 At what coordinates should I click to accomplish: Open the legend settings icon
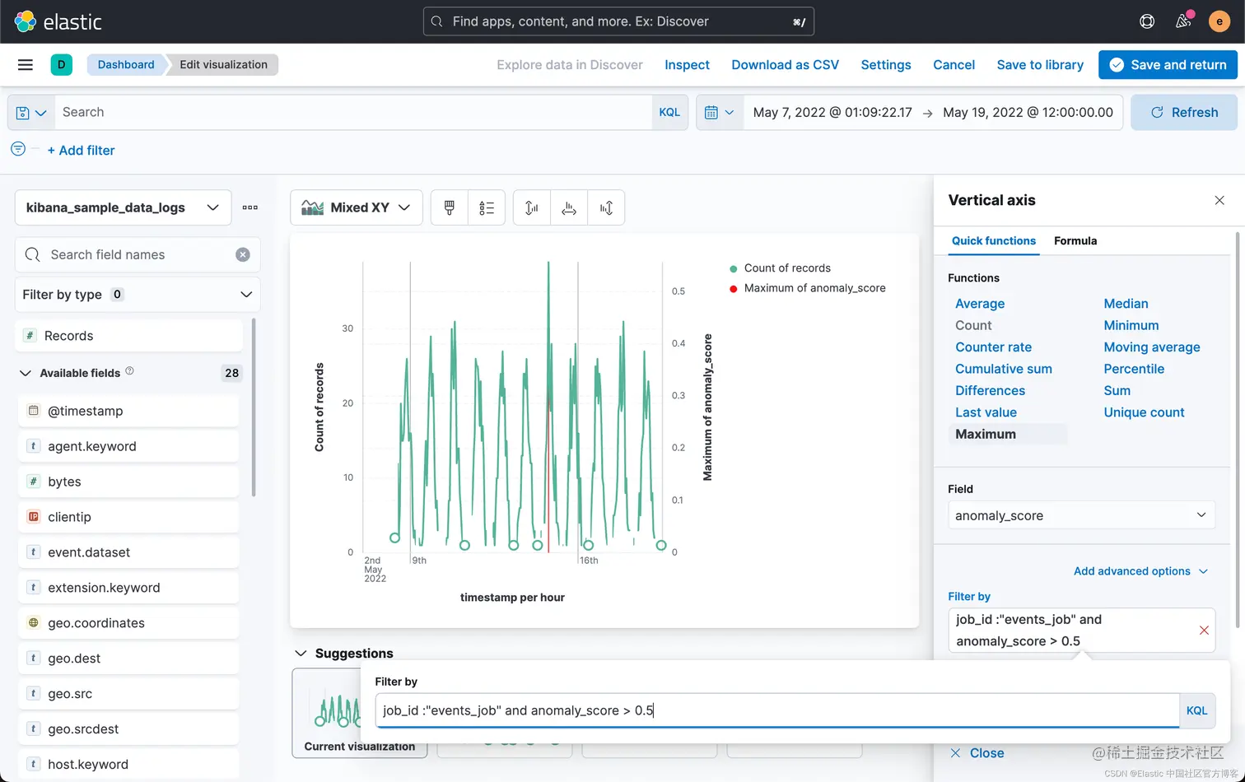(x=487, y=207)
